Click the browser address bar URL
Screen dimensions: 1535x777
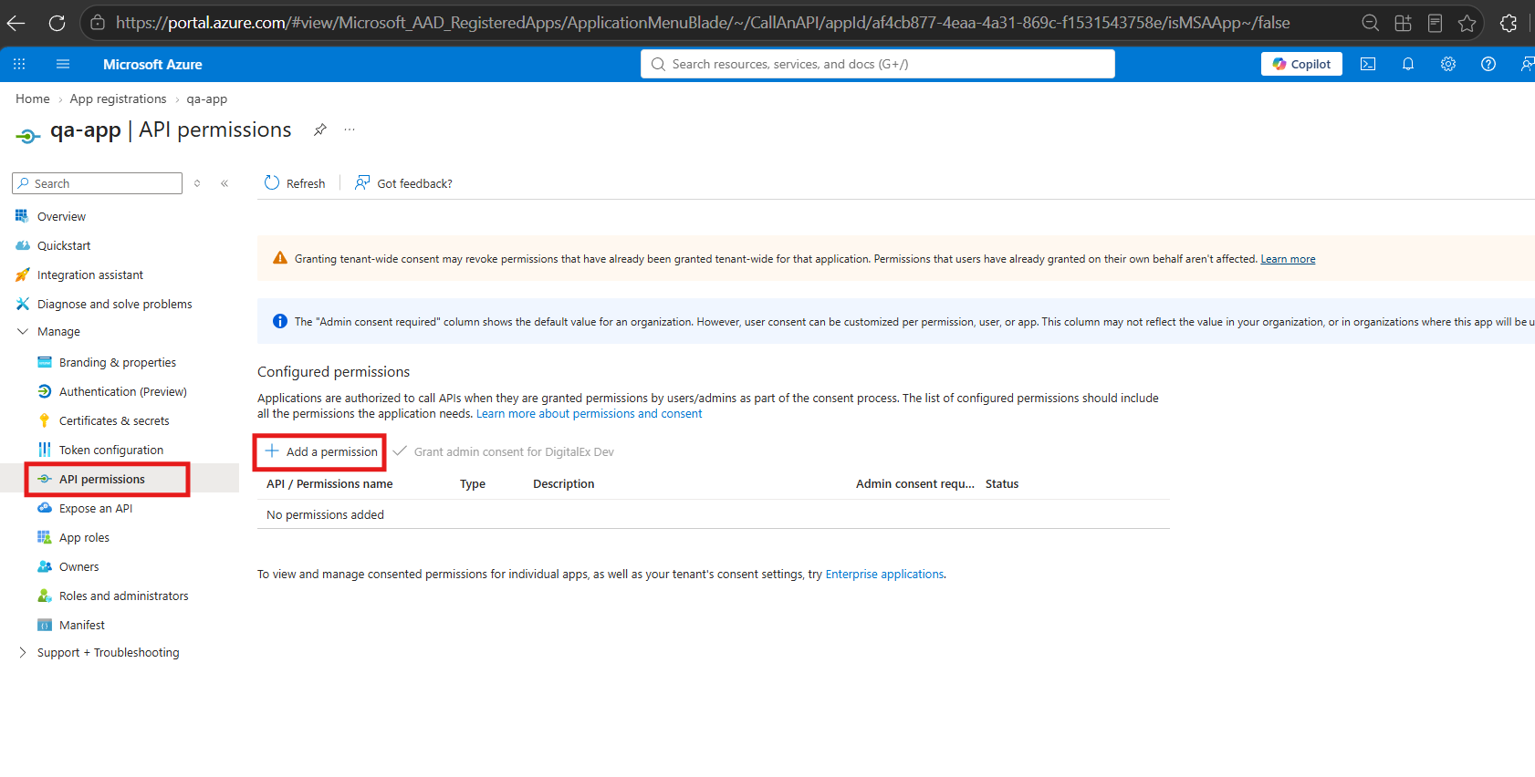click(703, 23)
